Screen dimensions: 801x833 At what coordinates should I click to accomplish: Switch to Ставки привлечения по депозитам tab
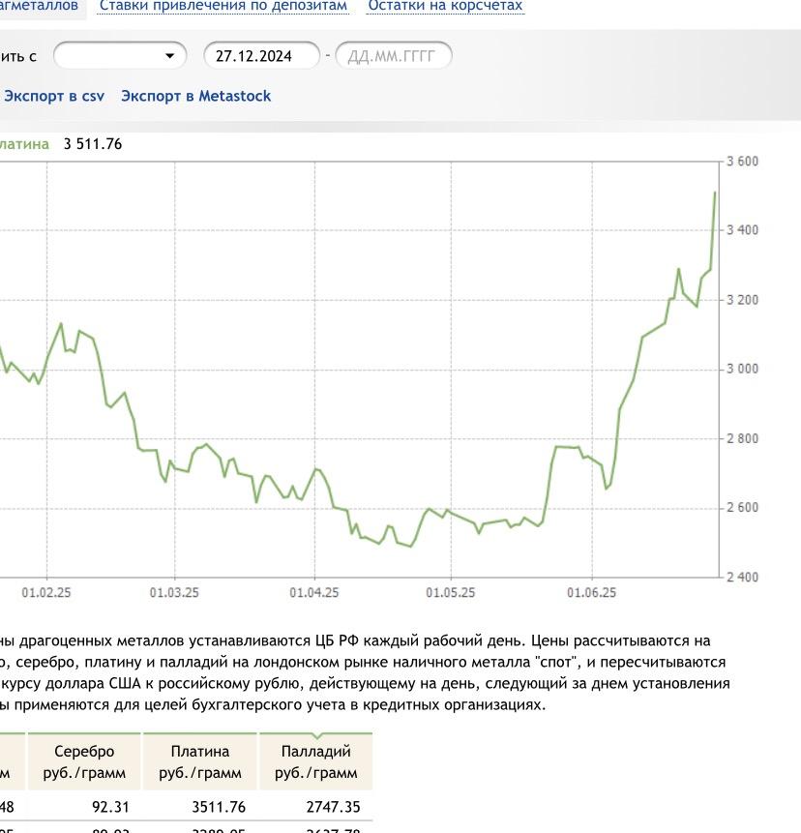[223, 6]
